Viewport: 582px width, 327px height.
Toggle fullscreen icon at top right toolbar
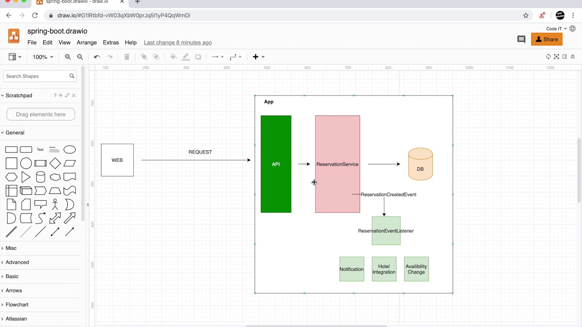point(557,57)
